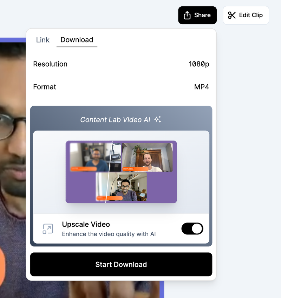Image resolution: width=281 pixels, height=298 pixels.
Task: Click the sparkles icon next to Content Lab Video AI
Action: (x=157, y=119)
